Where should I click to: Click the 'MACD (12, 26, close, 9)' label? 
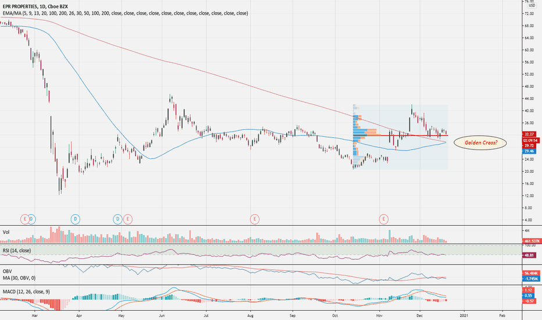[x=26, y=291]
